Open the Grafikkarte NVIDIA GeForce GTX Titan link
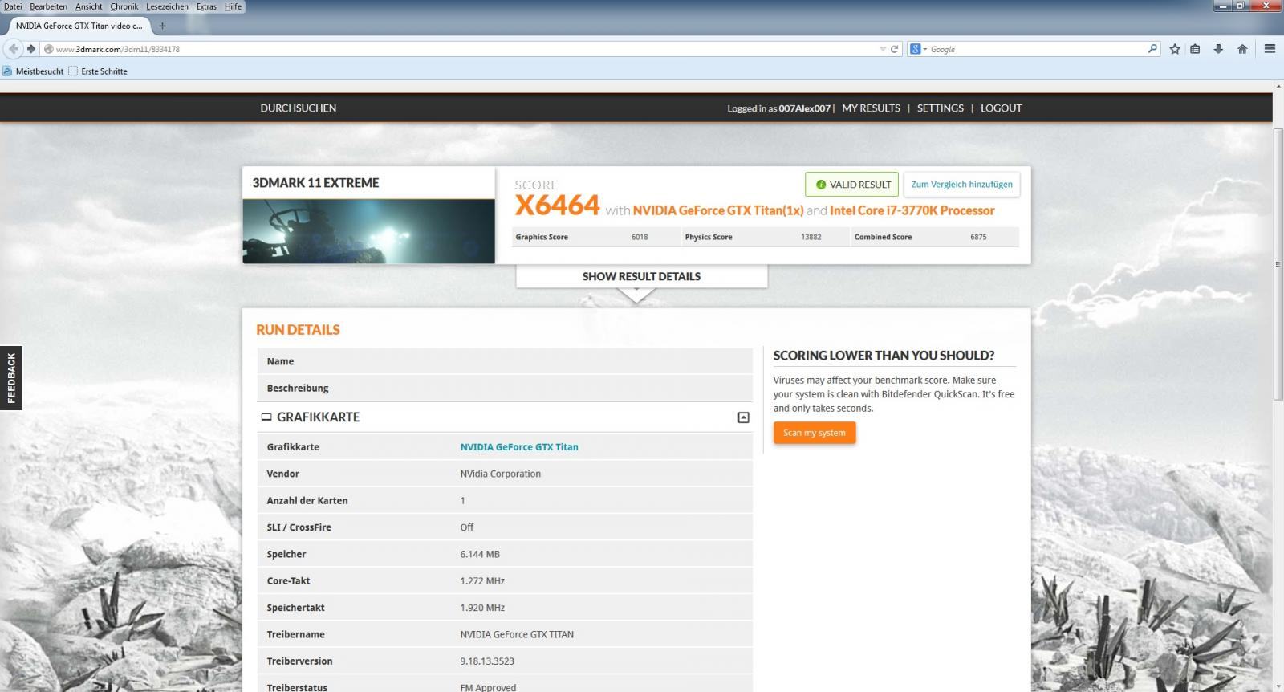Screen dimensions: 1284x692 coord(519,447)
